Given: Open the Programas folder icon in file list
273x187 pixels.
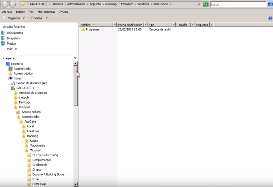Looking at the screenshot, I should click(x=83, y=29).
